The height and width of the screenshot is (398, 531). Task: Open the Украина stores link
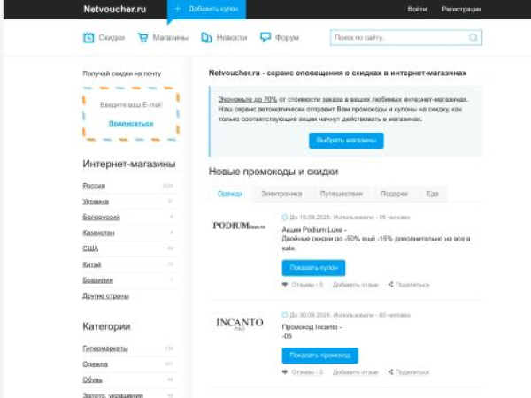tap(96, 202)
